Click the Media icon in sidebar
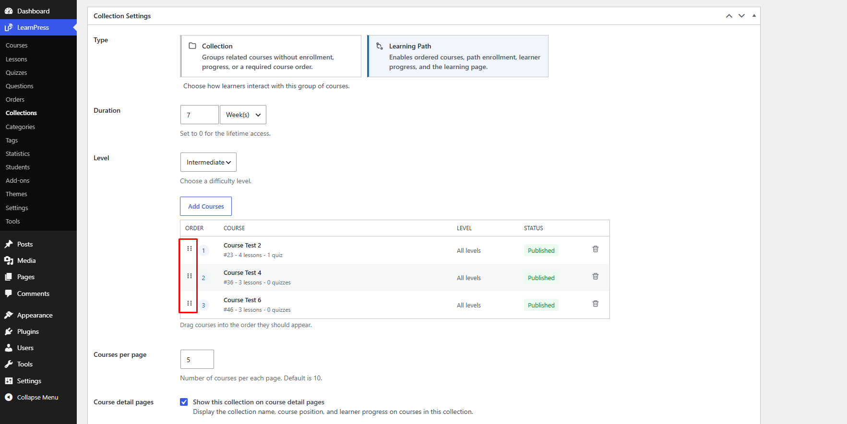 coord(9,260)
